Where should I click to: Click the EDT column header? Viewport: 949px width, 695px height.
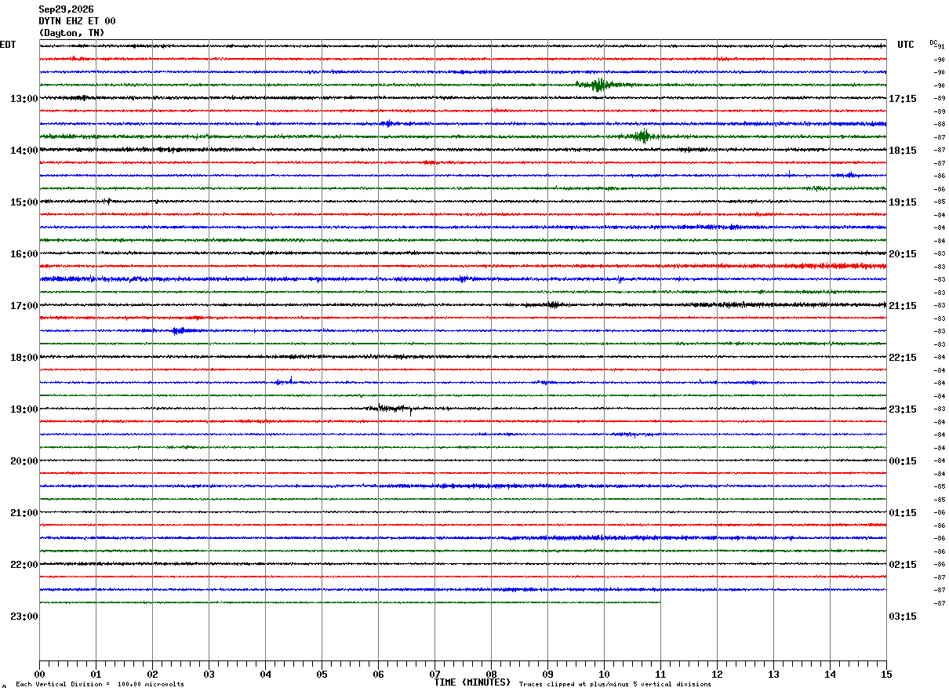[x=8, y=45]
